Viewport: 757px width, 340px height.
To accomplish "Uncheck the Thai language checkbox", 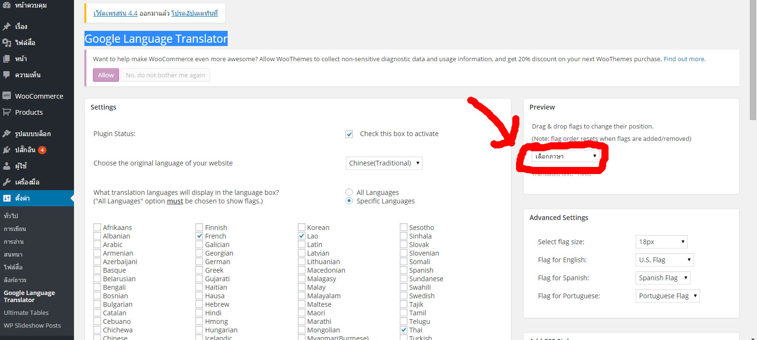I will click(404, 330).
